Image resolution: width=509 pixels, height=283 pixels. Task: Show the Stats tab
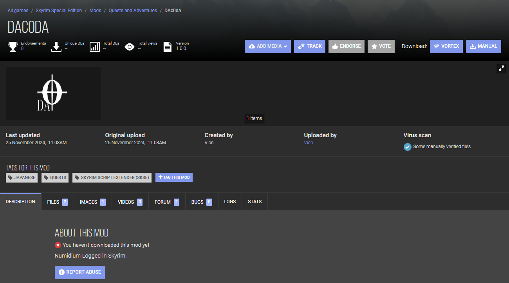coord(254,202)
